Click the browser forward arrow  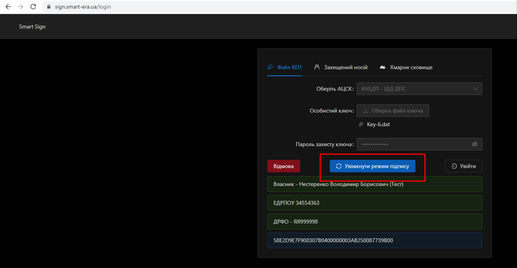21,7
